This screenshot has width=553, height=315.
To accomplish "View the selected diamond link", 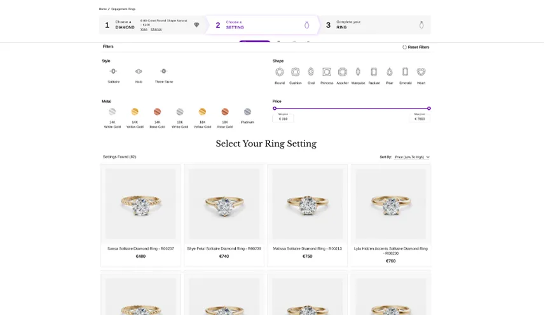I will pos(144,29).
